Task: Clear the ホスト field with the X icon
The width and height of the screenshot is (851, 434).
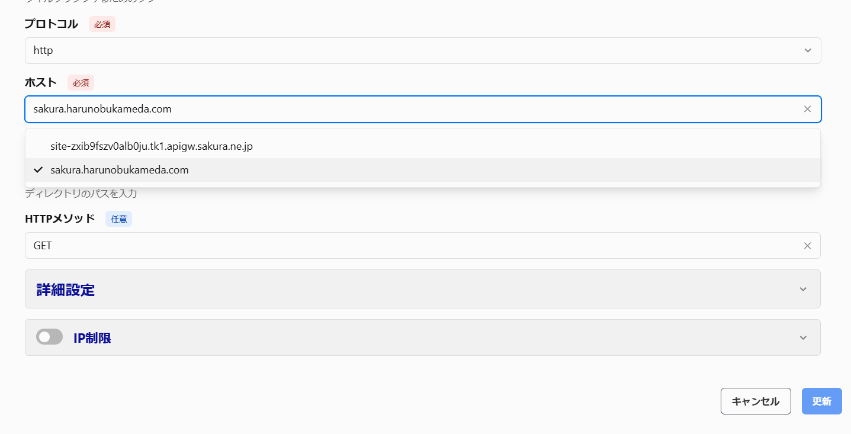Action: coord(807,109)
